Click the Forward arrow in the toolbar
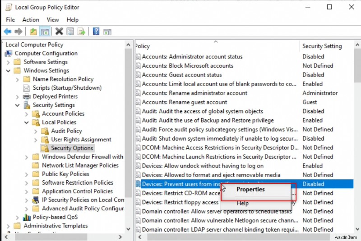Screen dimensions: 361x241 [19, 32]
